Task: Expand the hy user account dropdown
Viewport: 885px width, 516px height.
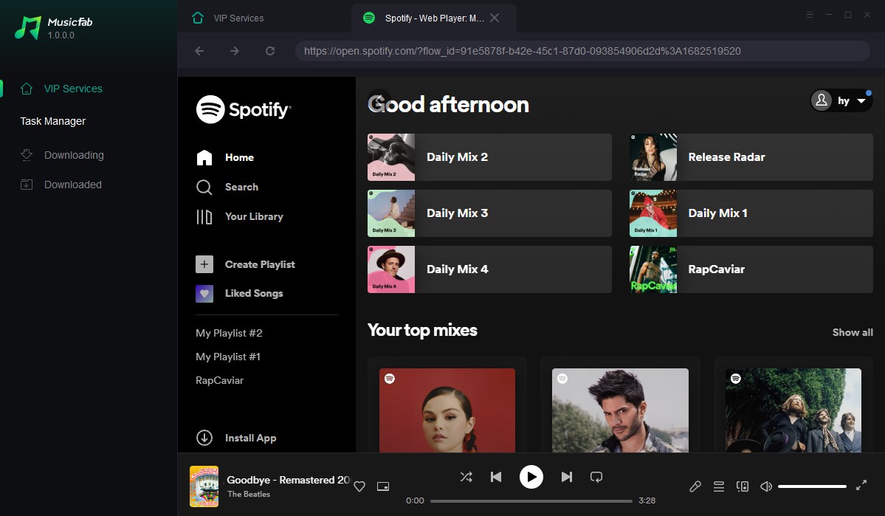Action: [x=841, y=100]
